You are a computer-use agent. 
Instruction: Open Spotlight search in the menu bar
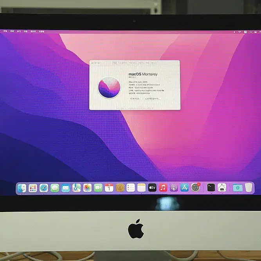(250, 32)
